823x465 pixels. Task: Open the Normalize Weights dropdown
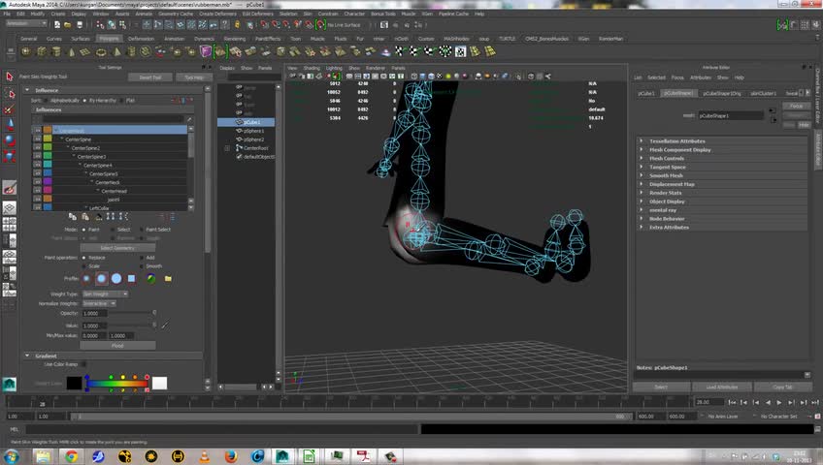[98, 303]
